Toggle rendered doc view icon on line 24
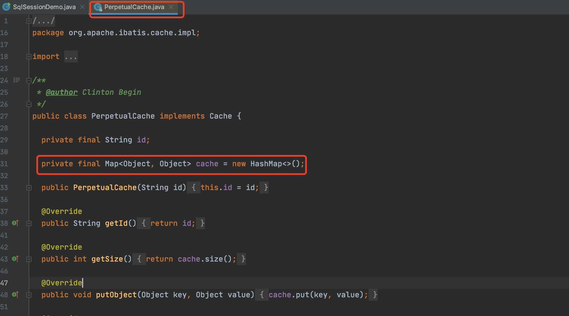This screenshot has height=316, width=569. tap(17, 80)
